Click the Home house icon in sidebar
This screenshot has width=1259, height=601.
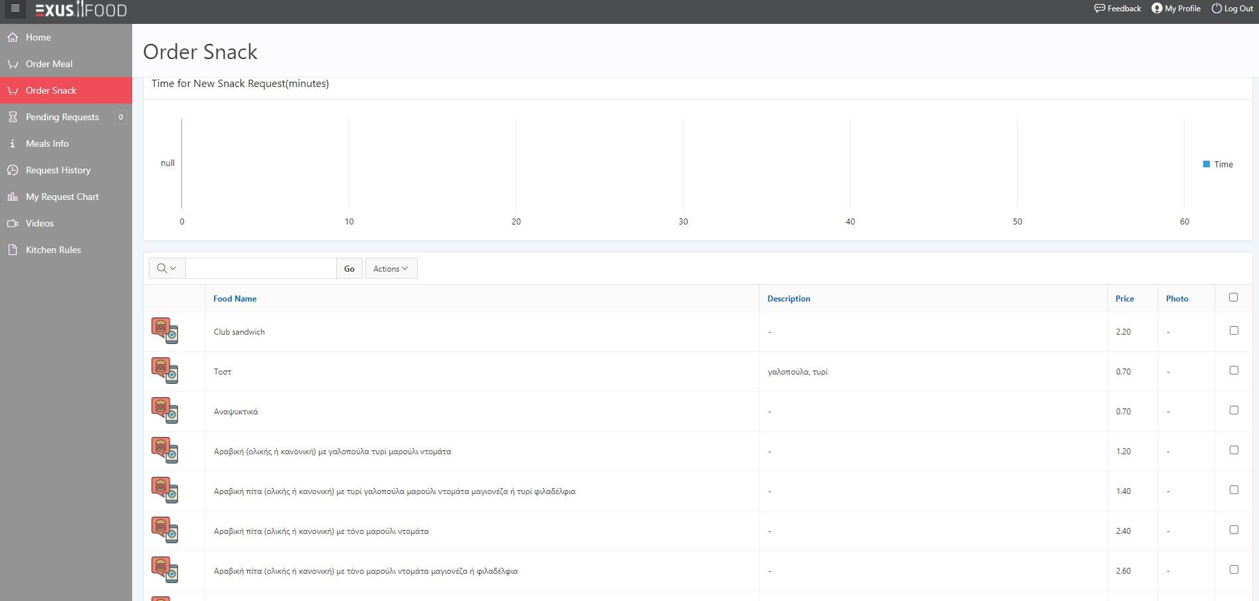pos(13,37)
